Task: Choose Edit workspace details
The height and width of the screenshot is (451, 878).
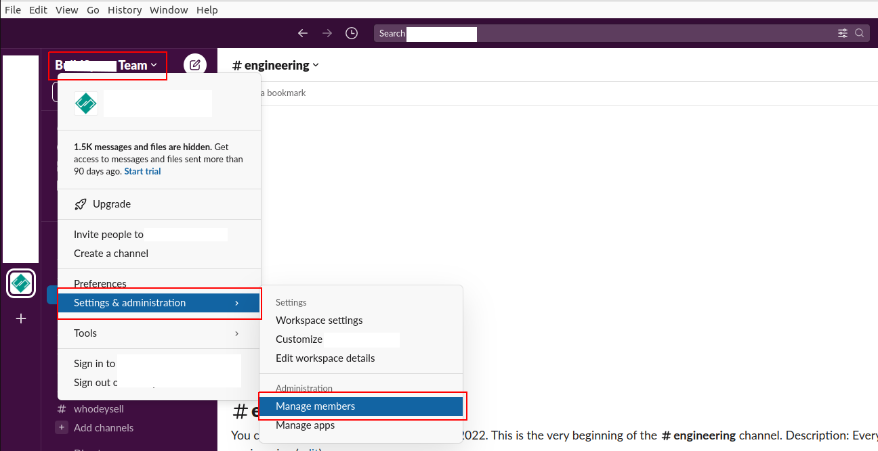Action: (361, 358)
